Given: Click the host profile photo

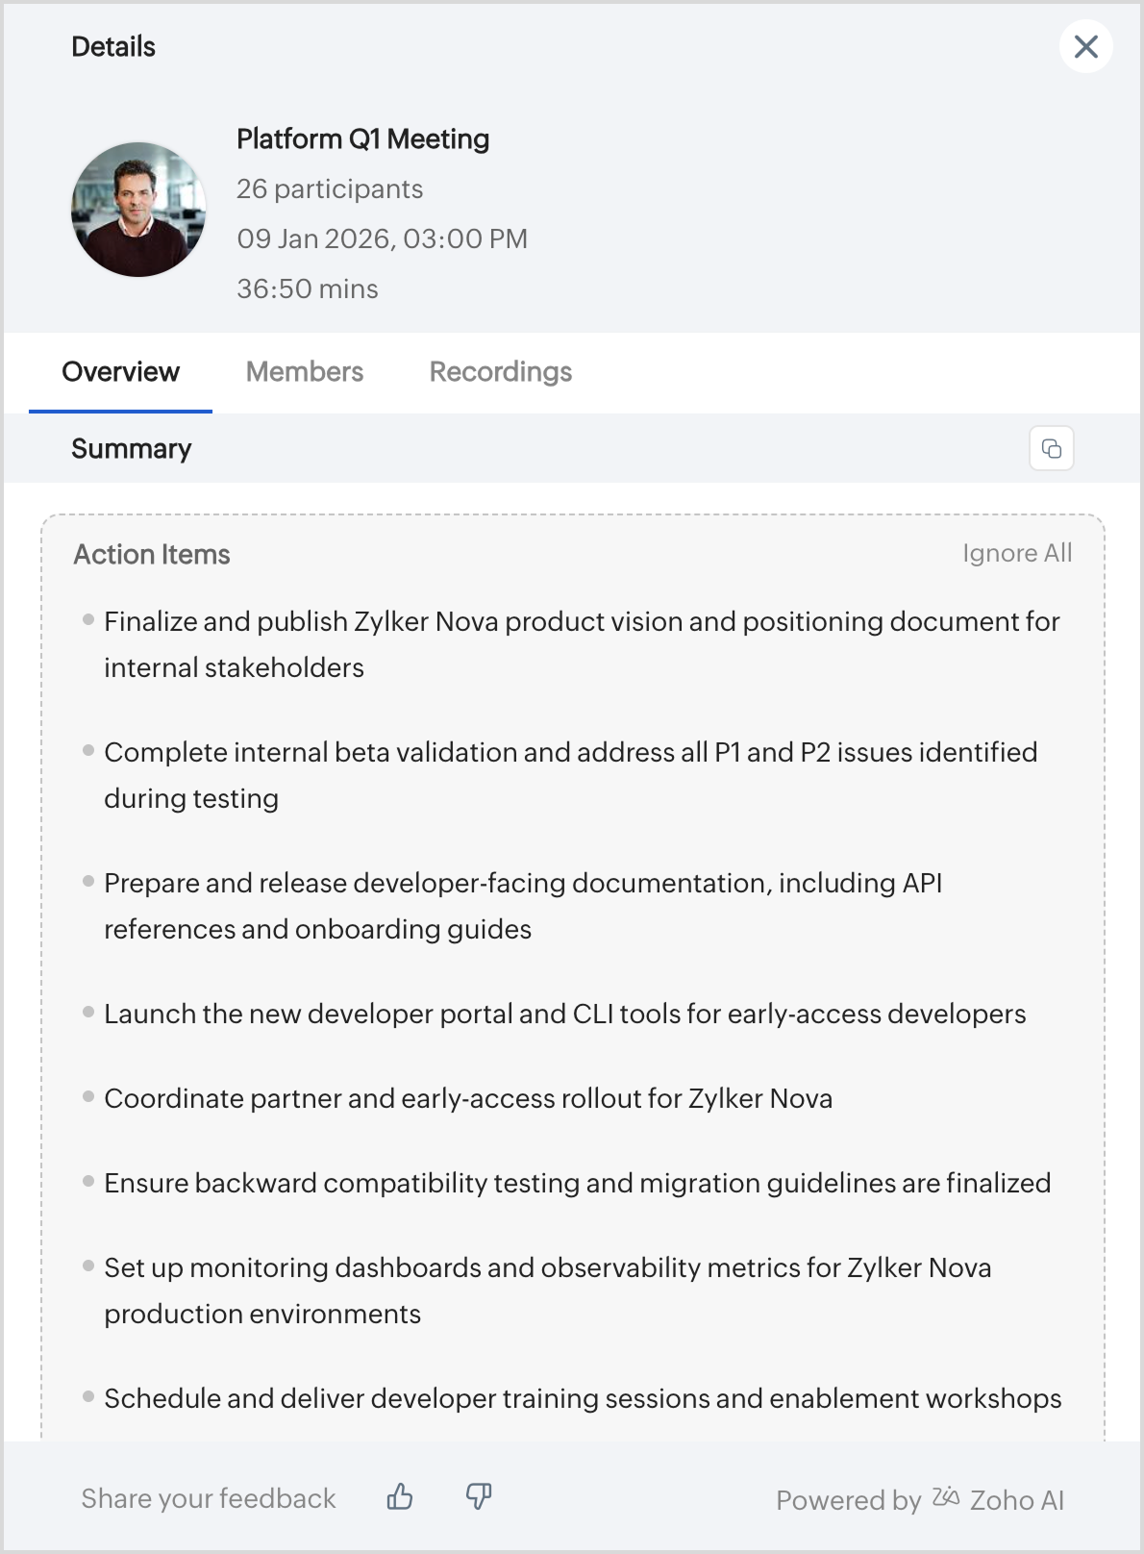Looking at the screenshot, I should pyautogui.click(x=138, y=210).
